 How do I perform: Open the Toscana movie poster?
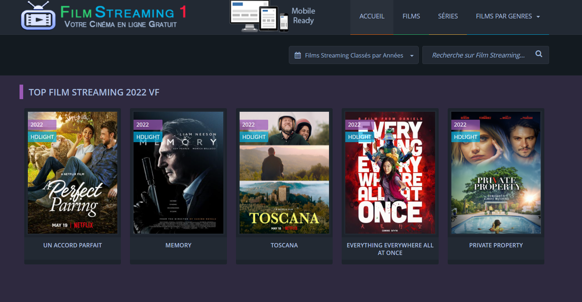[x=284, y=173]
